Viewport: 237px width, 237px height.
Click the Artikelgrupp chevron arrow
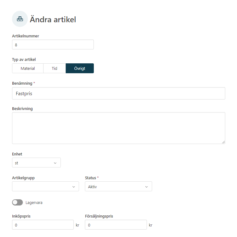point(74,187)
